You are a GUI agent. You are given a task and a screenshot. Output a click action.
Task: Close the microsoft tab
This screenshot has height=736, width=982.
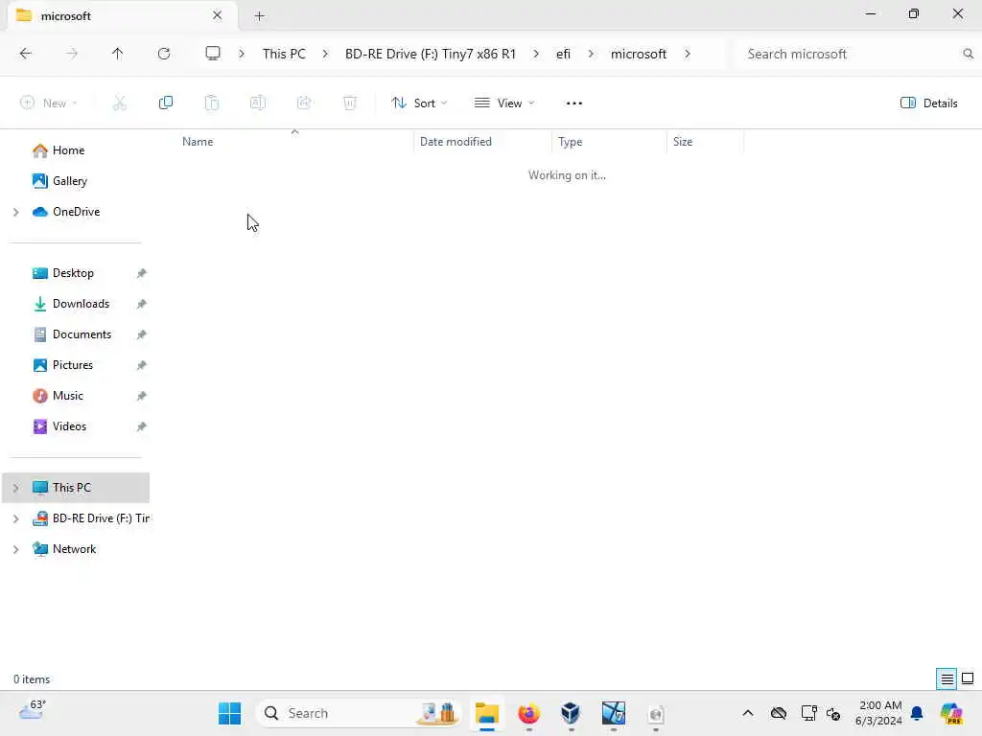coord(218,15)
